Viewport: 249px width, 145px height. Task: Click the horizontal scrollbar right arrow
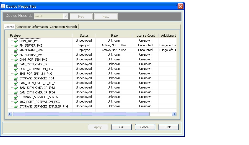[174, 114]
